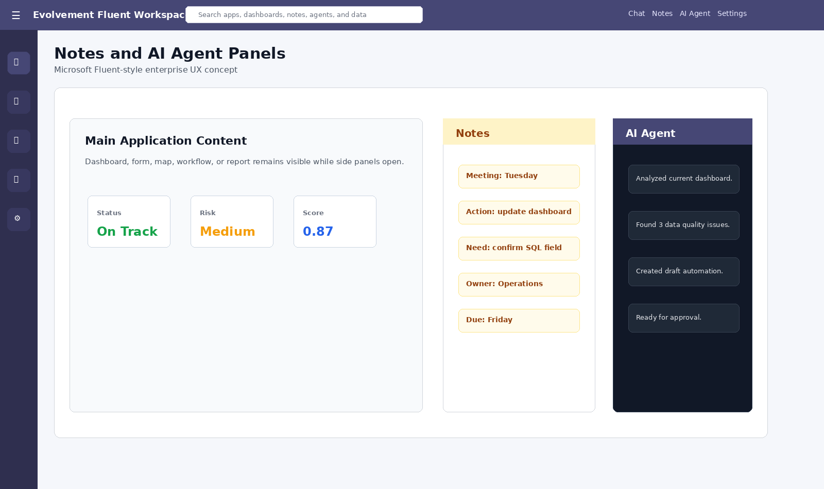Click the 'Main Application Content' heading
824x489 pixels.
166,141
